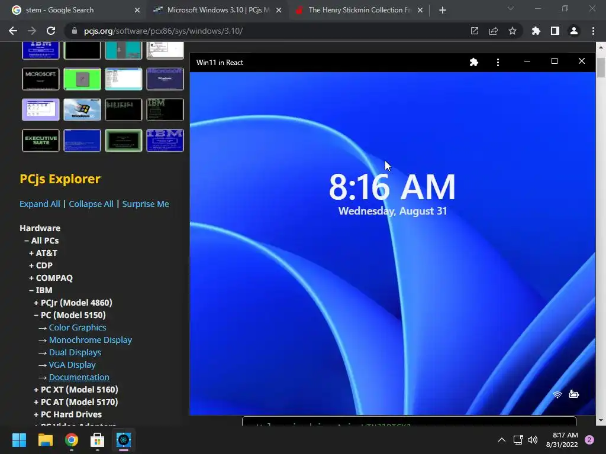The height and width of the screenshot is (454, 606).
Task: Click the share page icon in address bar
Action: [x=494, y=31]
